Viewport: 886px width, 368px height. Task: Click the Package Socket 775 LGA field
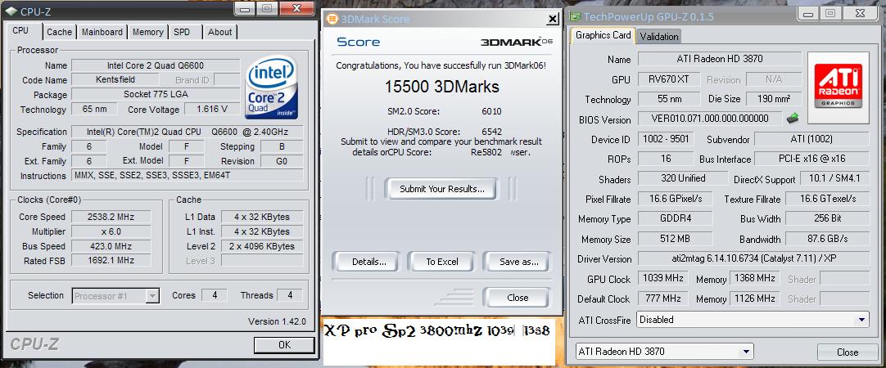coord(156,94)
